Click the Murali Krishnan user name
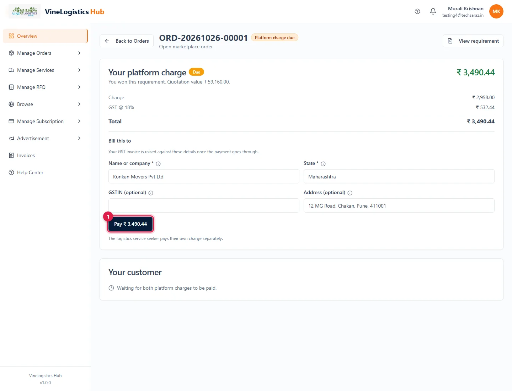Image resolution: width=512 pixels, height=391 pixels. [466, 9]
